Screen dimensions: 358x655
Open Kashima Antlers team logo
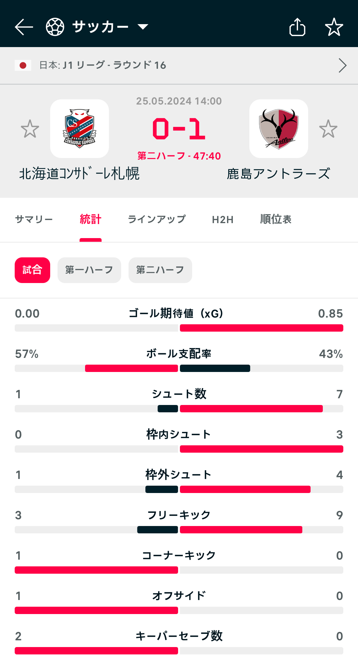click(279, 129)
